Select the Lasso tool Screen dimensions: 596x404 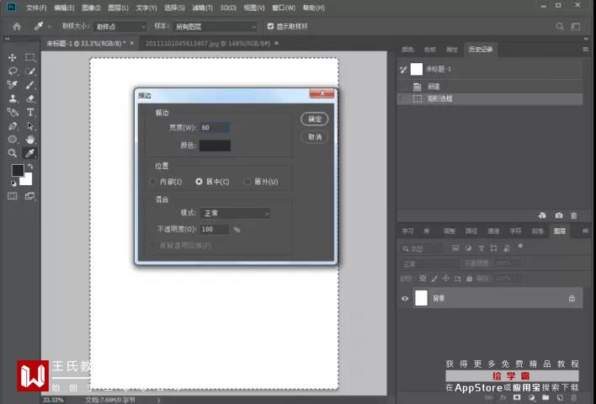(12, 71)
